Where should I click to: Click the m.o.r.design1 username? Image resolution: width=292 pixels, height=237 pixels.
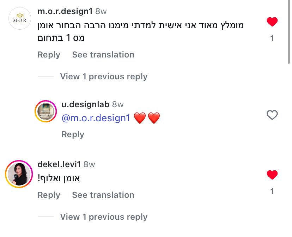(65, 11)
